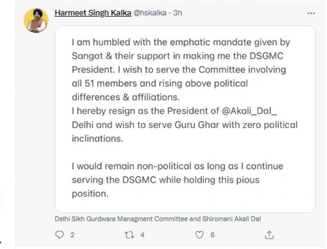Like the tweet with heart icon
327x249 pixels.
(199, 235)
